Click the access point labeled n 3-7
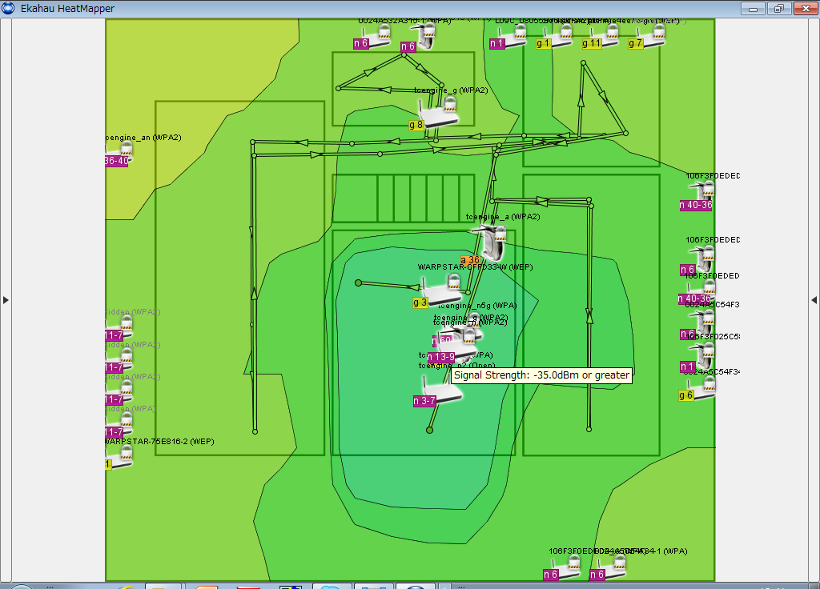820x589 pixels. 442,392
